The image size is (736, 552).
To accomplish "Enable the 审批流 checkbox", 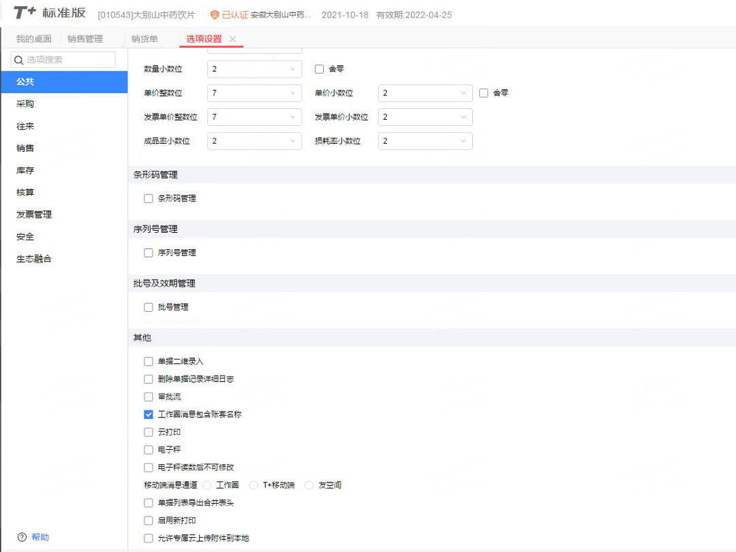I will [x=149, y=397].
